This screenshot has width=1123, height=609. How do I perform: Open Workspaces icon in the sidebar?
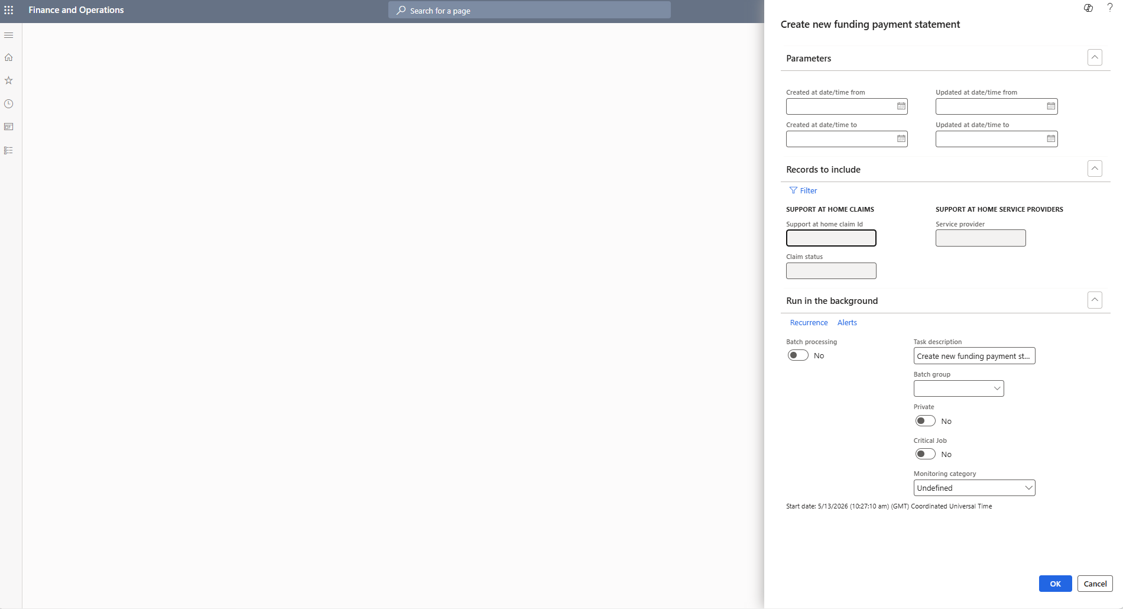click(8, 127)
